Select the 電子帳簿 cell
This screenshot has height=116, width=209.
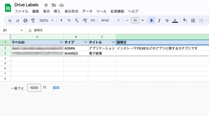[x=102, y=53]
